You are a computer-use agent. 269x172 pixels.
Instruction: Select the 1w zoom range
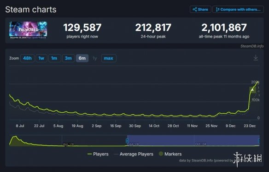[41, 58]
